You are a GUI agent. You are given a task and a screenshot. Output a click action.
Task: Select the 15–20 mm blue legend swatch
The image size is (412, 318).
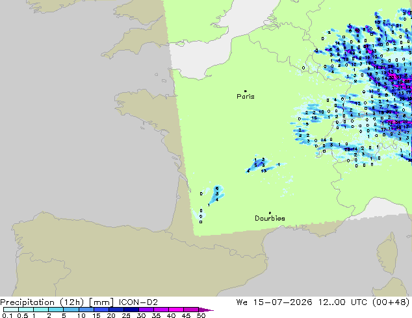pyautogui.click(x=101, y=310)
